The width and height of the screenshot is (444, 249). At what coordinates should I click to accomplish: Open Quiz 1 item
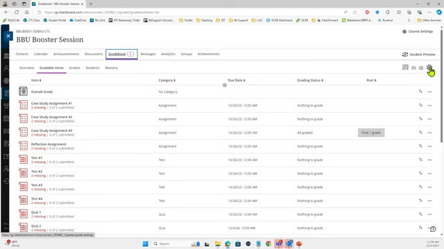coord(36,212)
